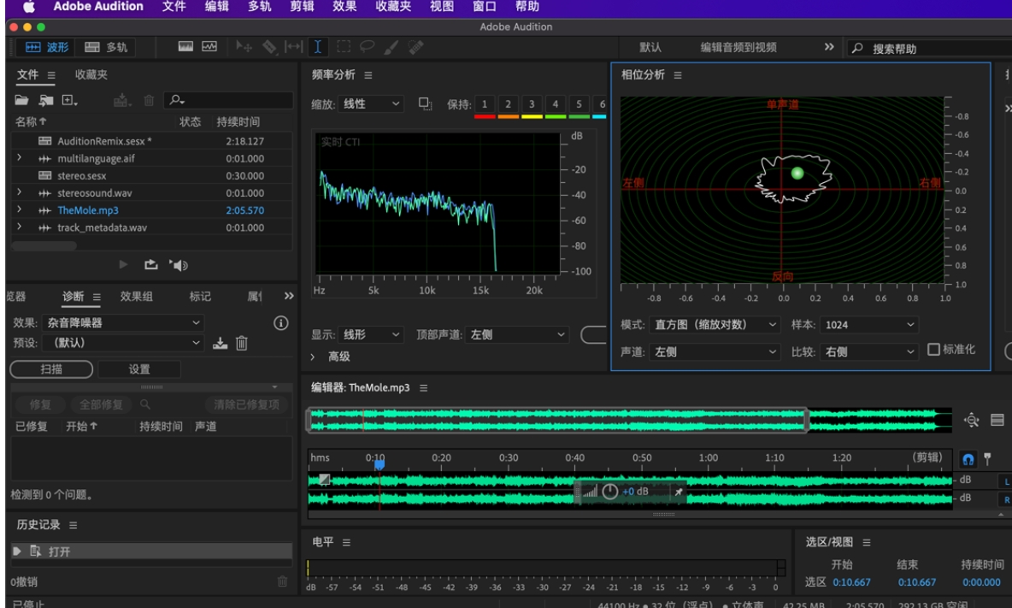Switch to the 波形 waveform view
Image resolution: width=1012 pixels, height=608 pixels.
pyautogui.click(x=46, y=47)
